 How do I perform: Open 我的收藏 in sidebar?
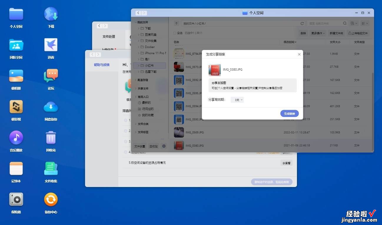[146, 115]
